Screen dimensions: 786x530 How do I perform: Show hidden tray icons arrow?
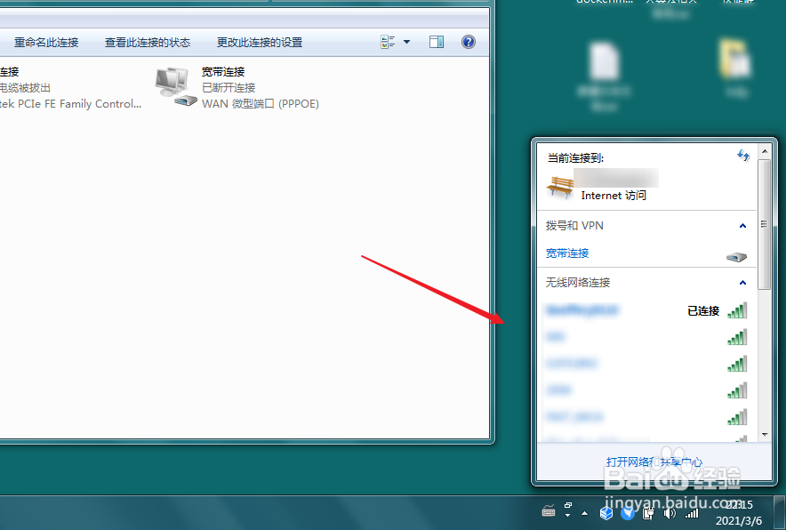tap(584, 513)
